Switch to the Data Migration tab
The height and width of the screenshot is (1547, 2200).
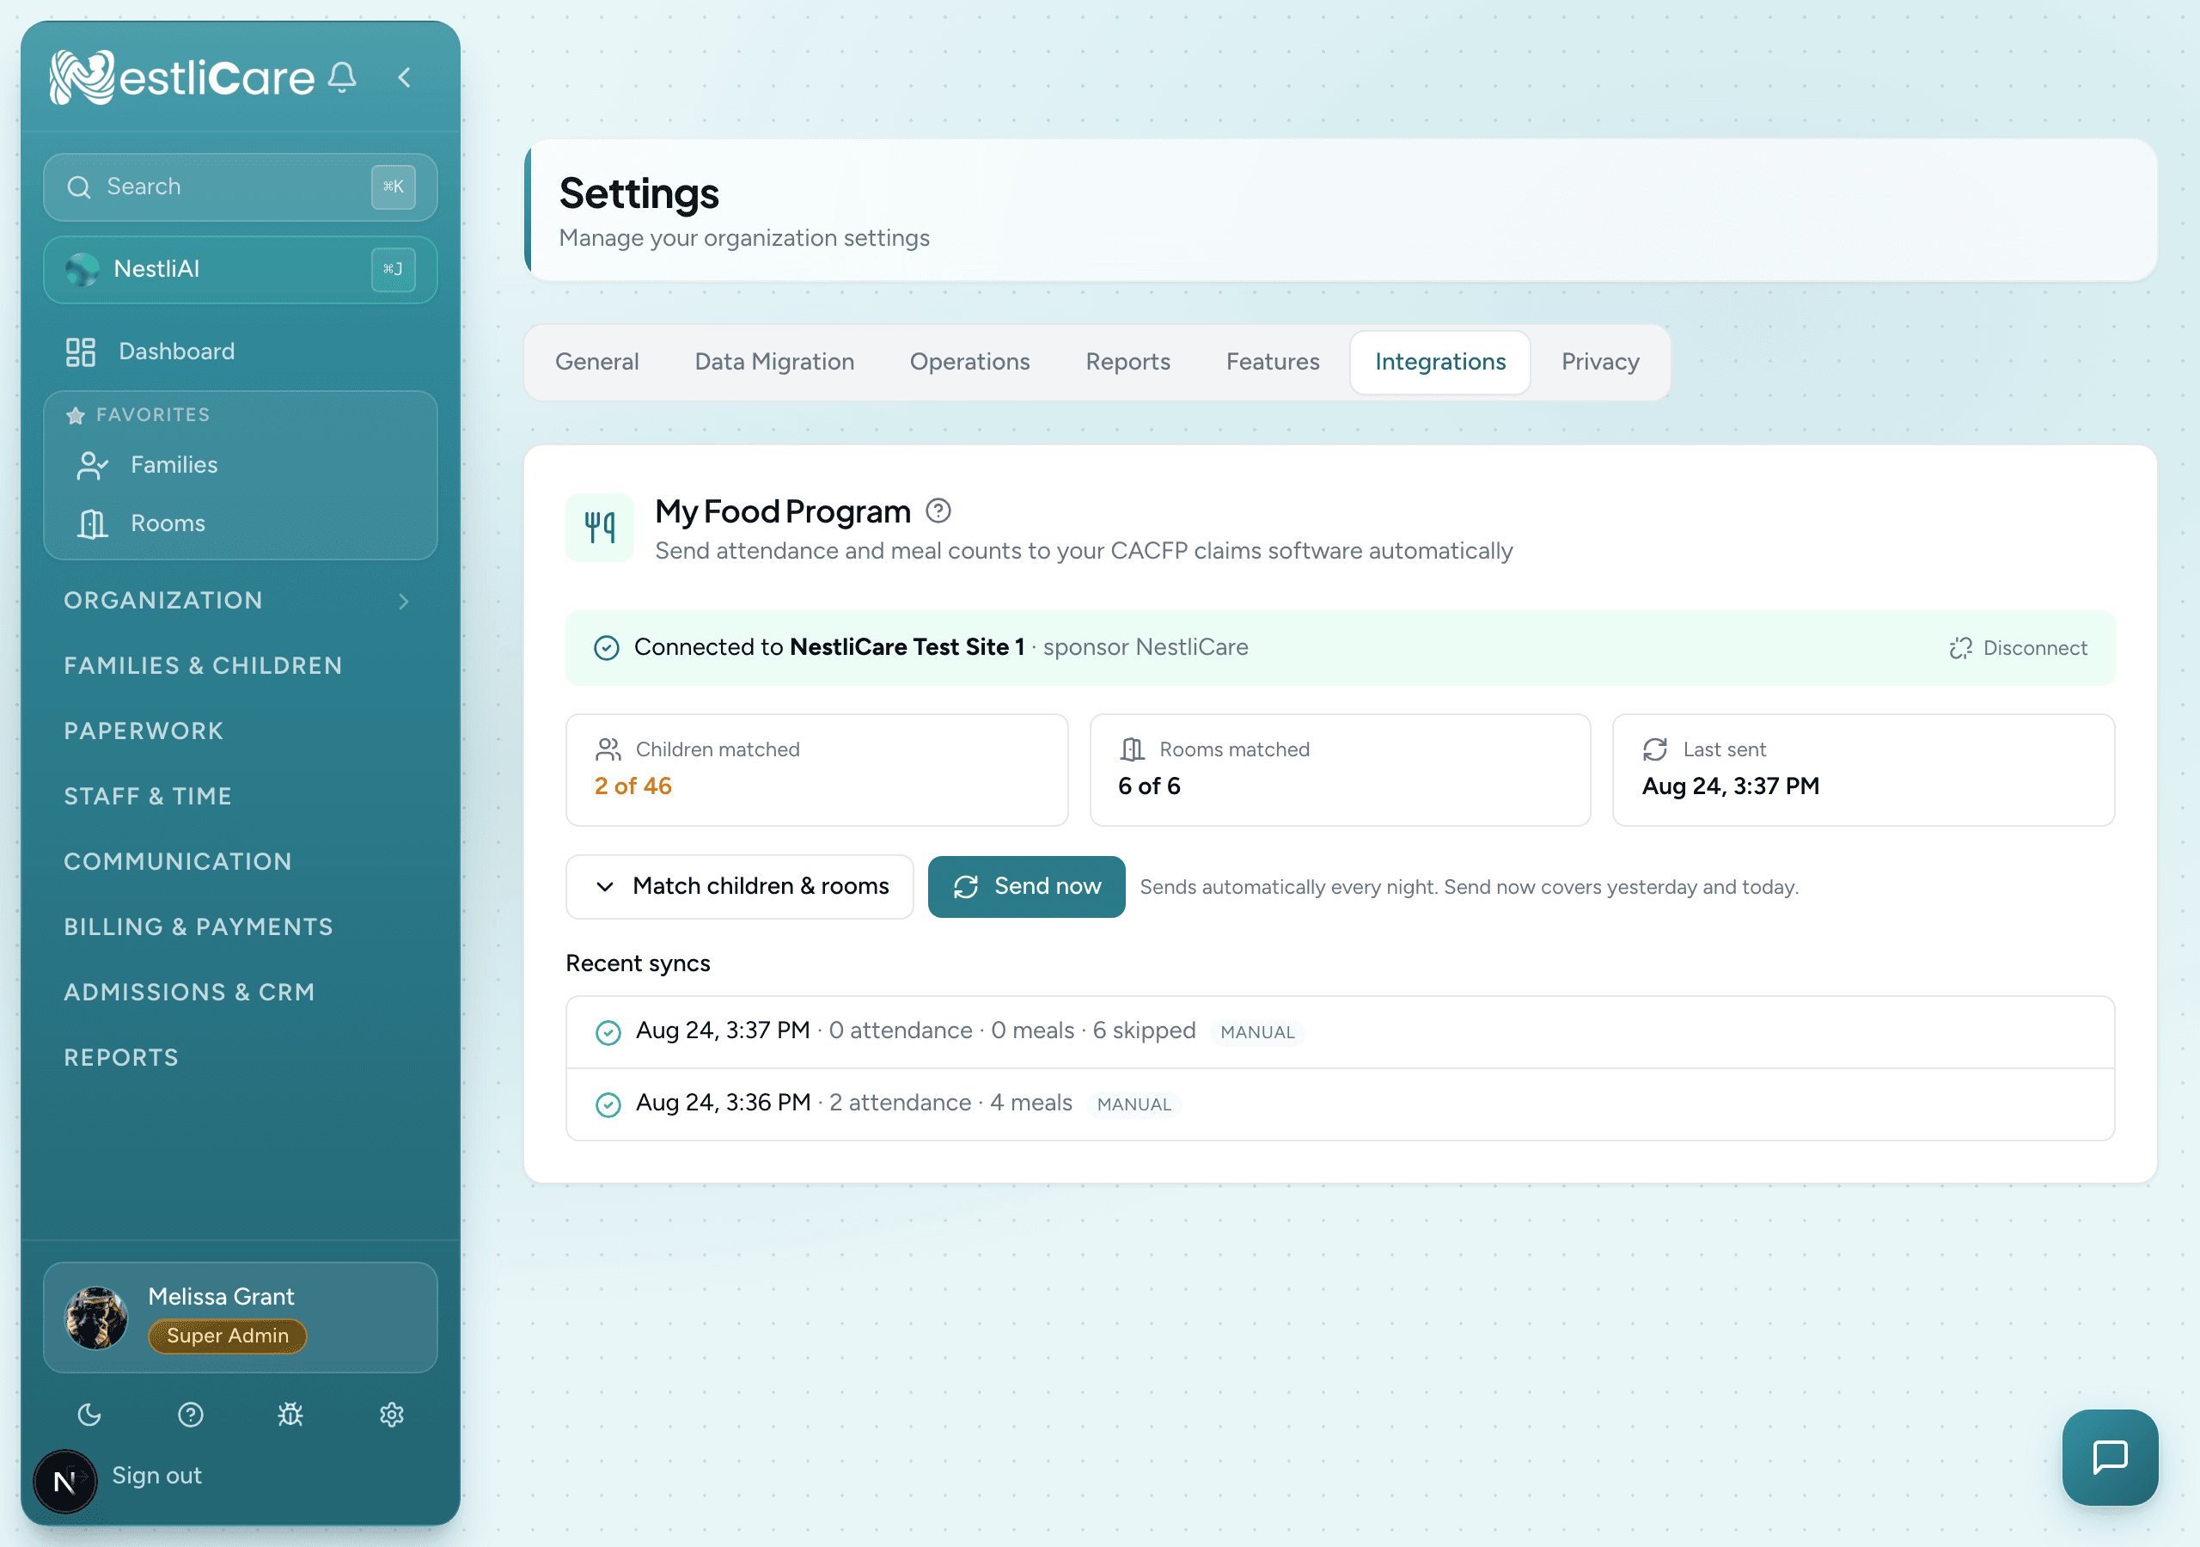(774, 363)
